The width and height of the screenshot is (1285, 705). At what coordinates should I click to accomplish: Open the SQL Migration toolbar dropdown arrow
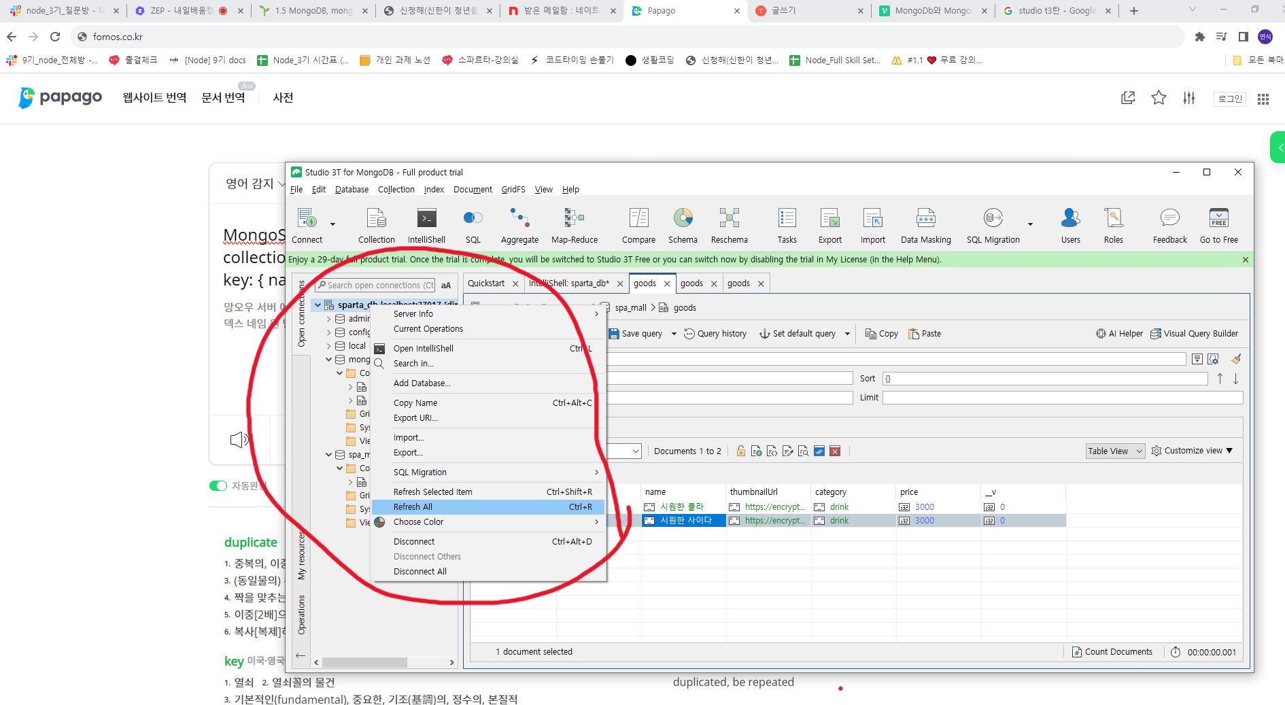coord(1030,224)
